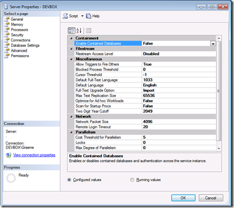Open the Database Settings page label

point(25,46)
